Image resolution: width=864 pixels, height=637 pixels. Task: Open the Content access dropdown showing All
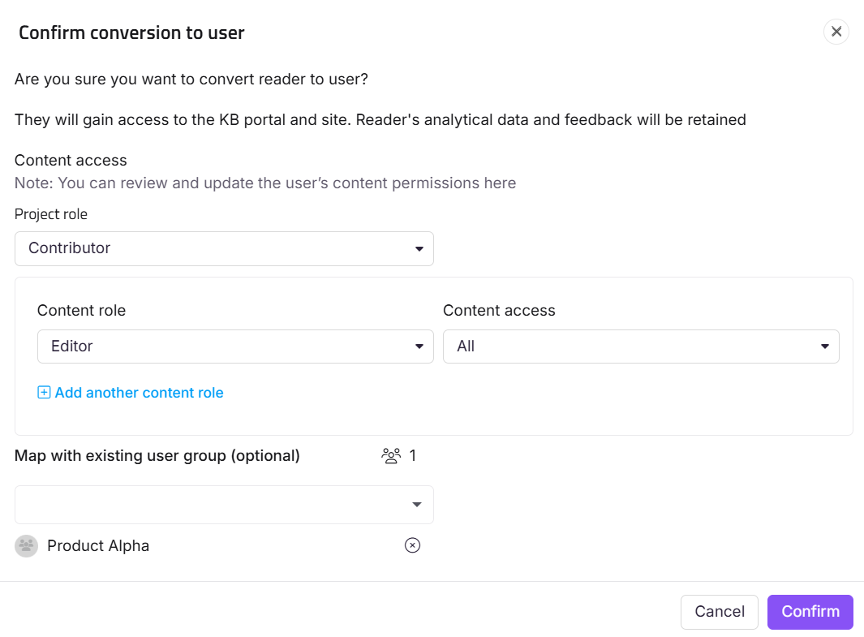(x=641, y=346)
